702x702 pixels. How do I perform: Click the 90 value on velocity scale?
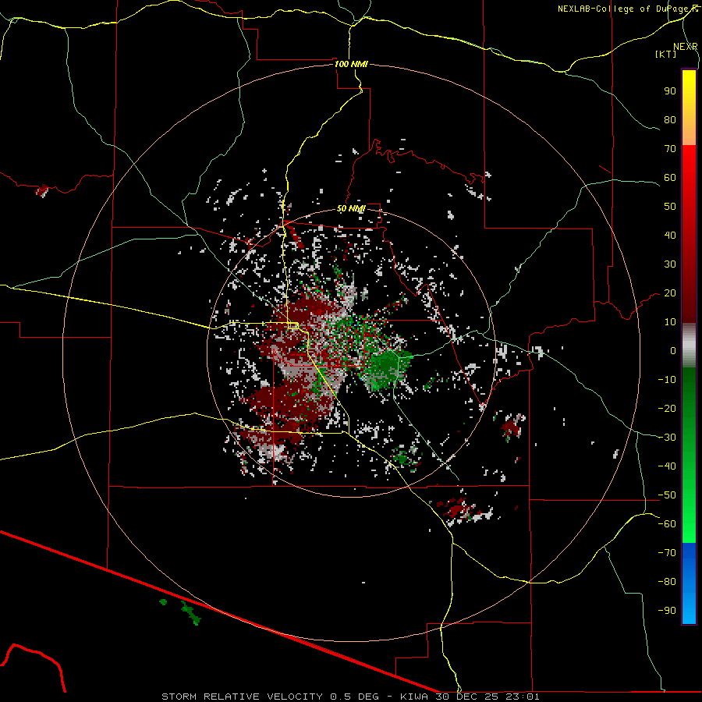point(670,91)
